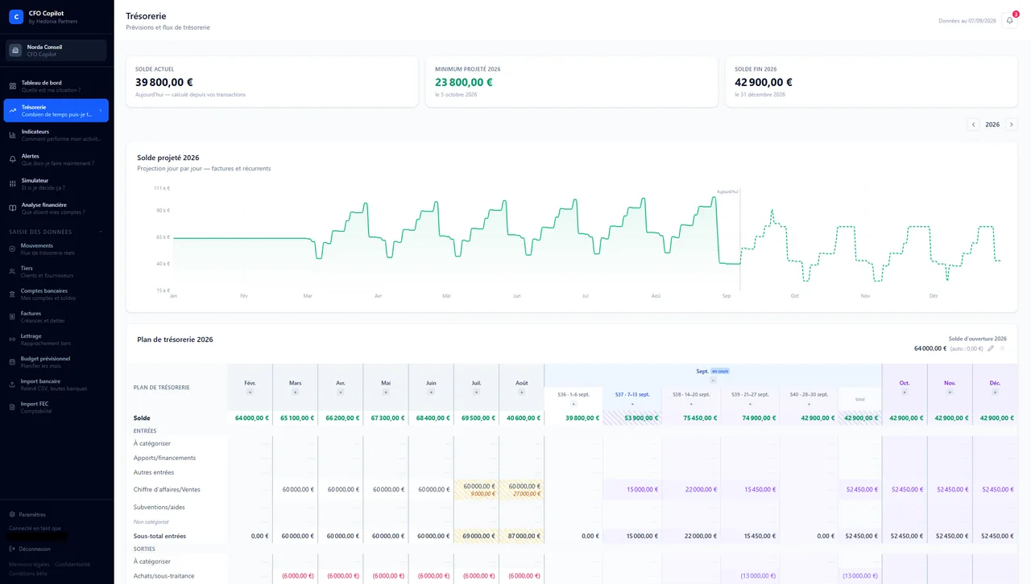
Task: Click the Tableau de bord grid icon
Action: pyautogui.click(x=13, y=86)
